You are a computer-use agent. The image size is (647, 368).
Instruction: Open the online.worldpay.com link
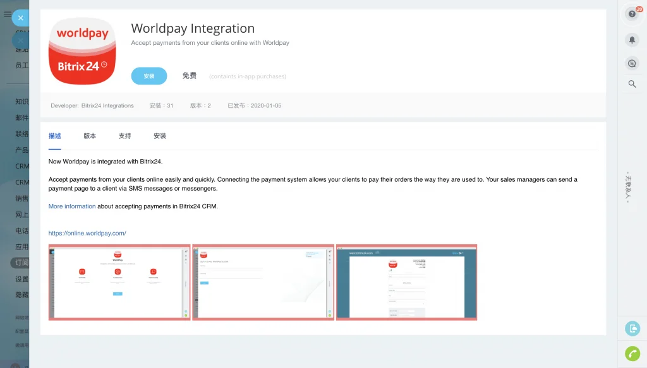coord(87,234)
